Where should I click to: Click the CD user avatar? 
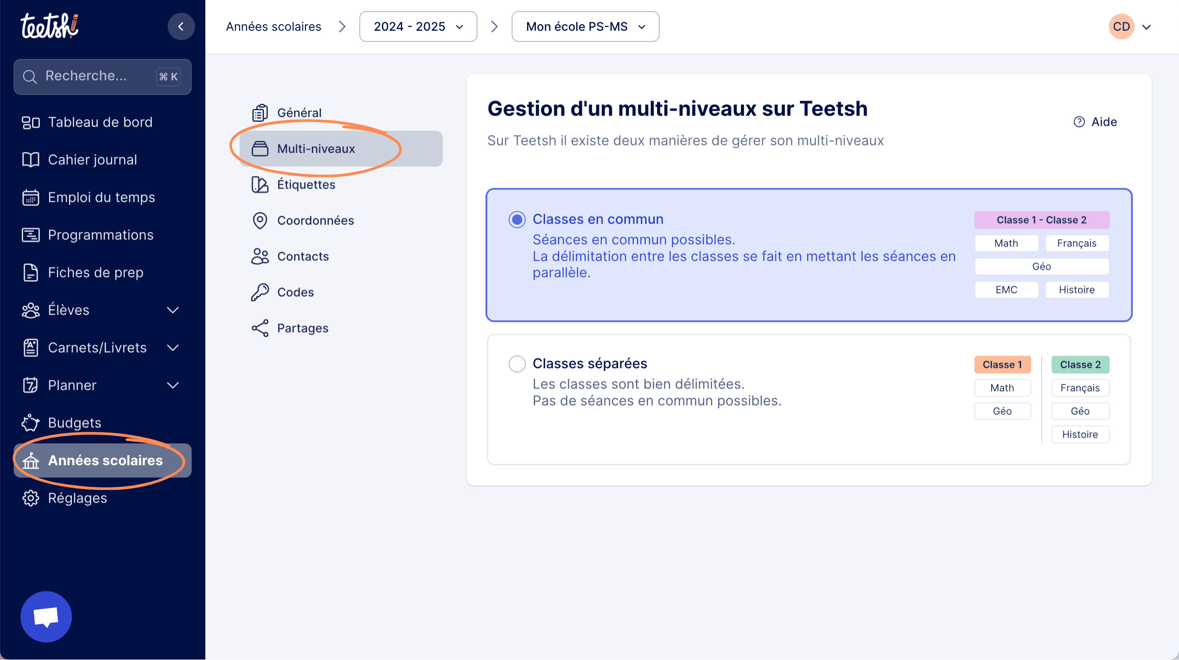[x=1121, y=27]
